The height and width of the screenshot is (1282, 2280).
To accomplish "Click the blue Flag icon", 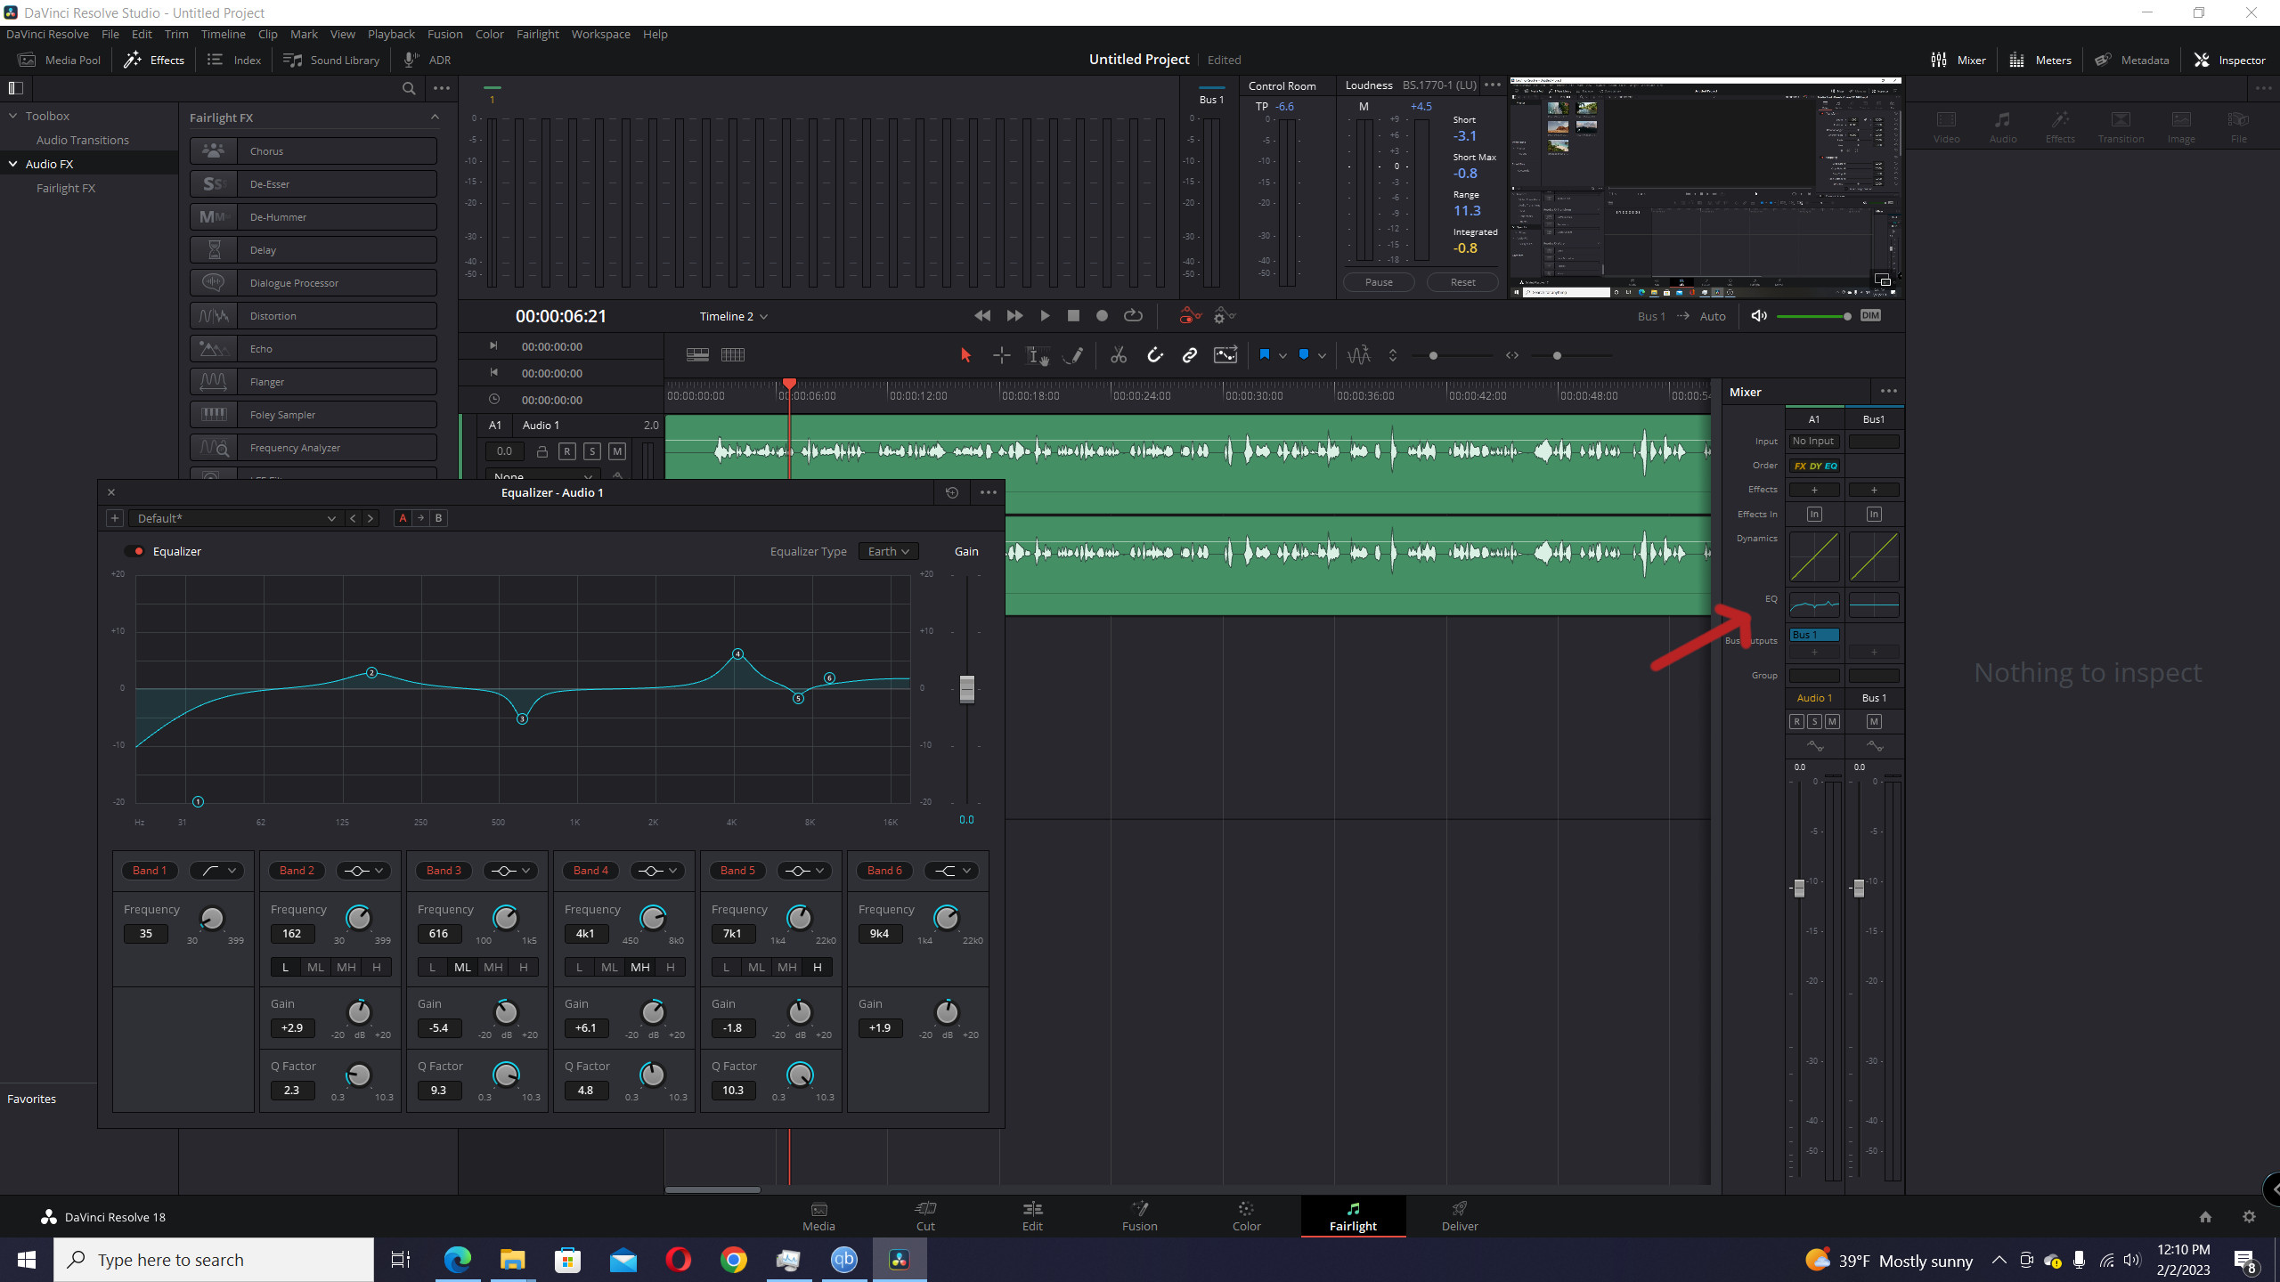I will click(1265, 355).
